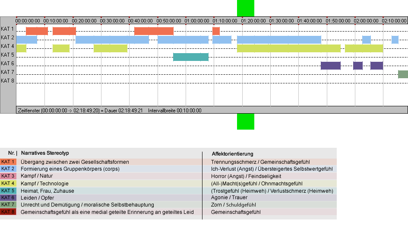Click the purple KAT 6 legend swatch
Viewport: 408px width, 229px height.
[8, 197]
